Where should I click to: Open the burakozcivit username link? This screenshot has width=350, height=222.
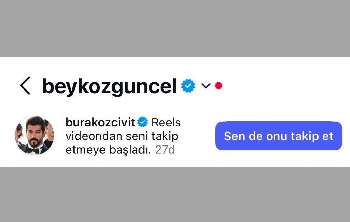100,122
